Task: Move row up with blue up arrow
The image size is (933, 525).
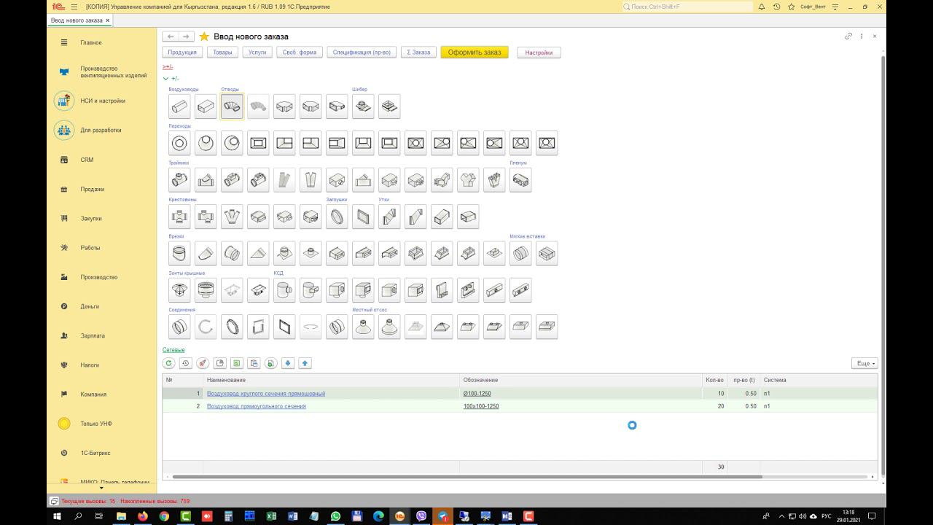Action: click(x=305, y=363)
